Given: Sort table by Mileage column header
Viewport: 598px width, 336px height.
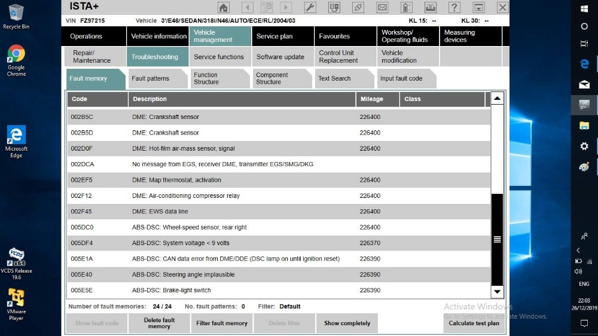Looking at the screenshot, I should pos(377,99).
